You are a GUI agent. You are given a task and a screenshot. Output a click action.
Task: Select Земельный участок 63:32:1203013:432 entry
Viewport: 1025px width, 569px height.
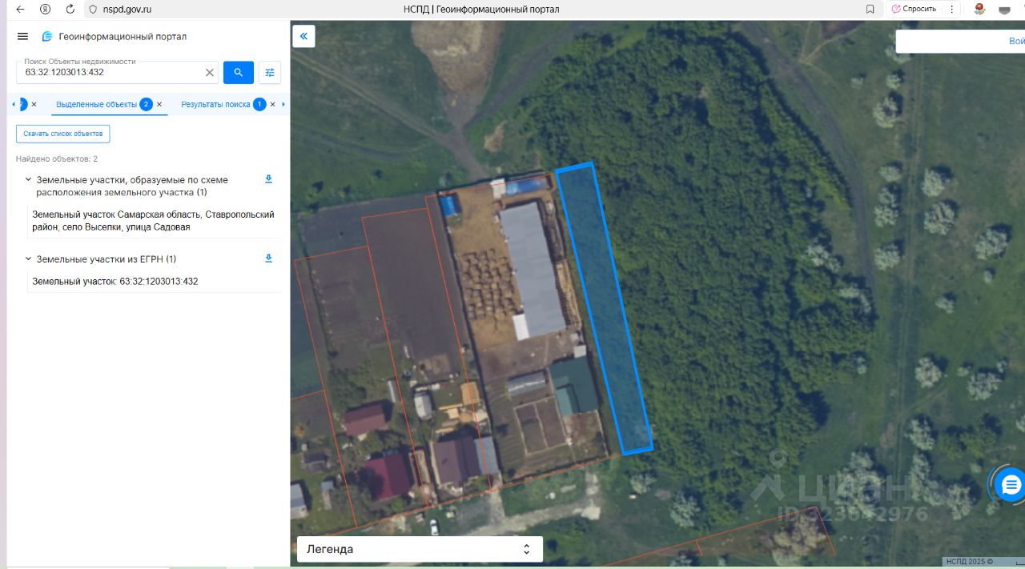[x=154, y=282]
